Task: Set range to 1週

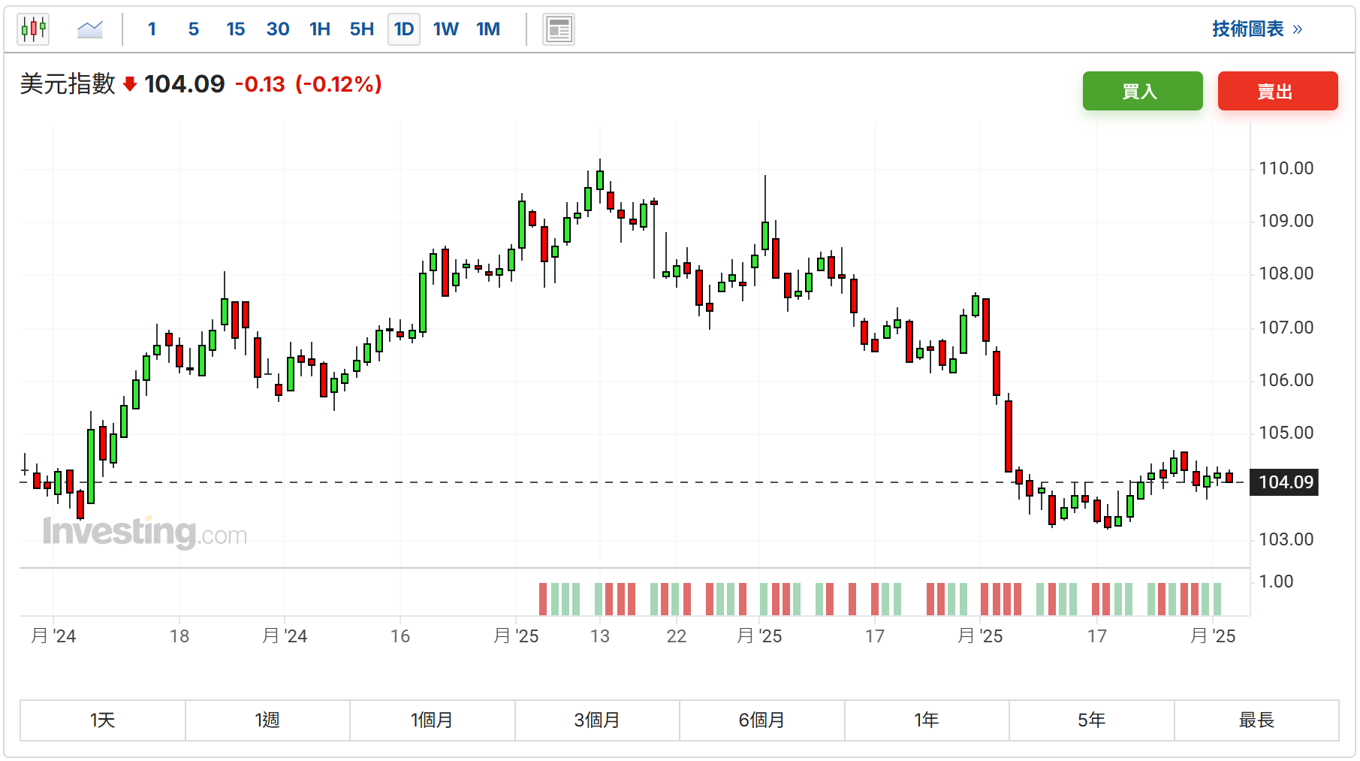Action: (267, 720)
